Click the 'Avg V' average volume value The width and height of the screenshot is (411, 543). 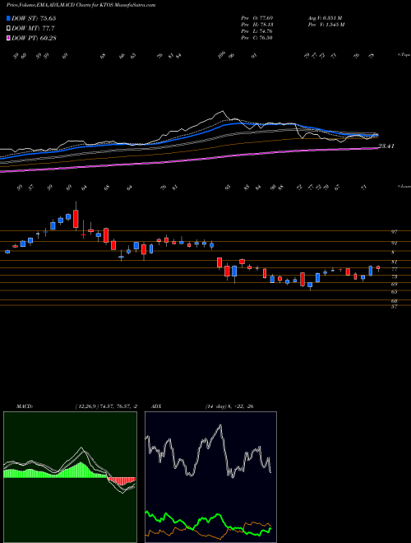tap(325, 17)
